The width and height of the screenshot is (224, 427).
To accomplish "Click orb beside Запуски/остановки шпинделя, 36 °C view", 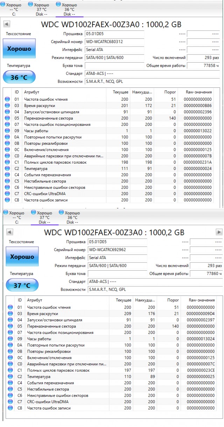I will pyautogui.click(x=7, y=112).
